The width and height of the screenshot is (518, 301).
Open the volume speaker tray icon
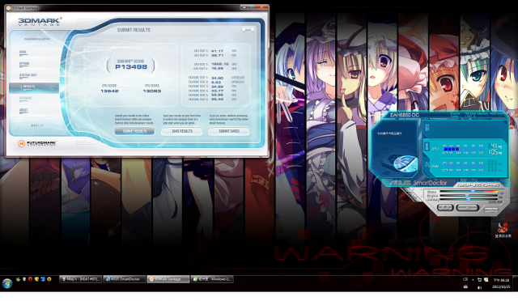click(479, 287)
